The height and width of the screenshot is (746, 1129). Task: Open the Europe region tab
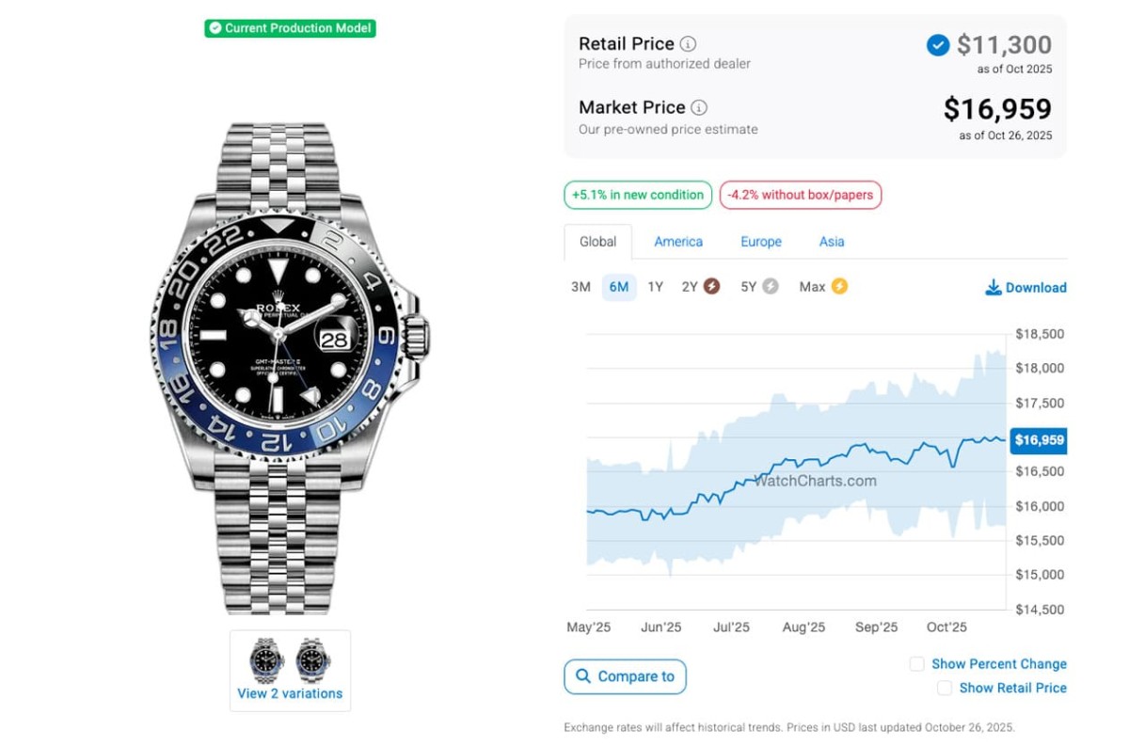[761, 242]
